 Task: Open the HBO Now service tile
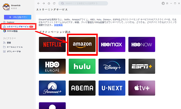[142, 45]
